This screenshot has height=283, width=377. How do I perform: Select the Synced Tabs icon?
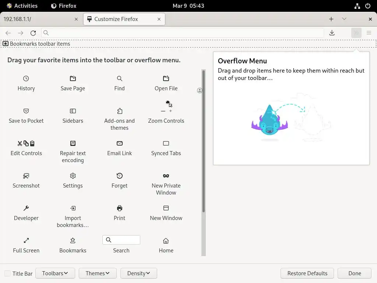coord(166,143)
